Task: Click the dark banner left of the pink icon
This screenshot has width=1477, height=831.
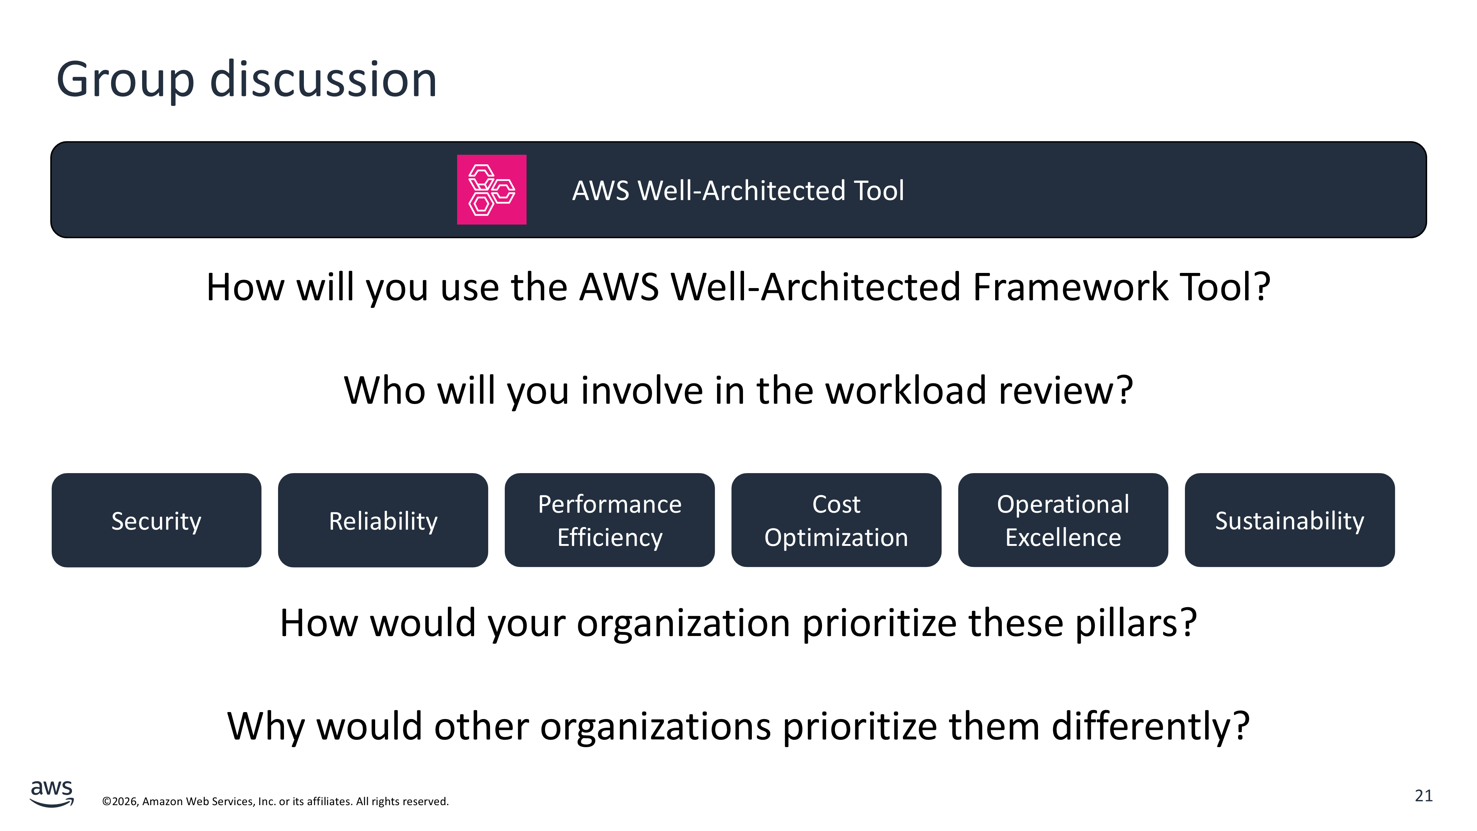Action: (x=252, y=189)
